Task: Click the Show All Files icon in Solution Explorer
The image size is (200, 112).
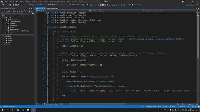Action: tap(22, 11)
